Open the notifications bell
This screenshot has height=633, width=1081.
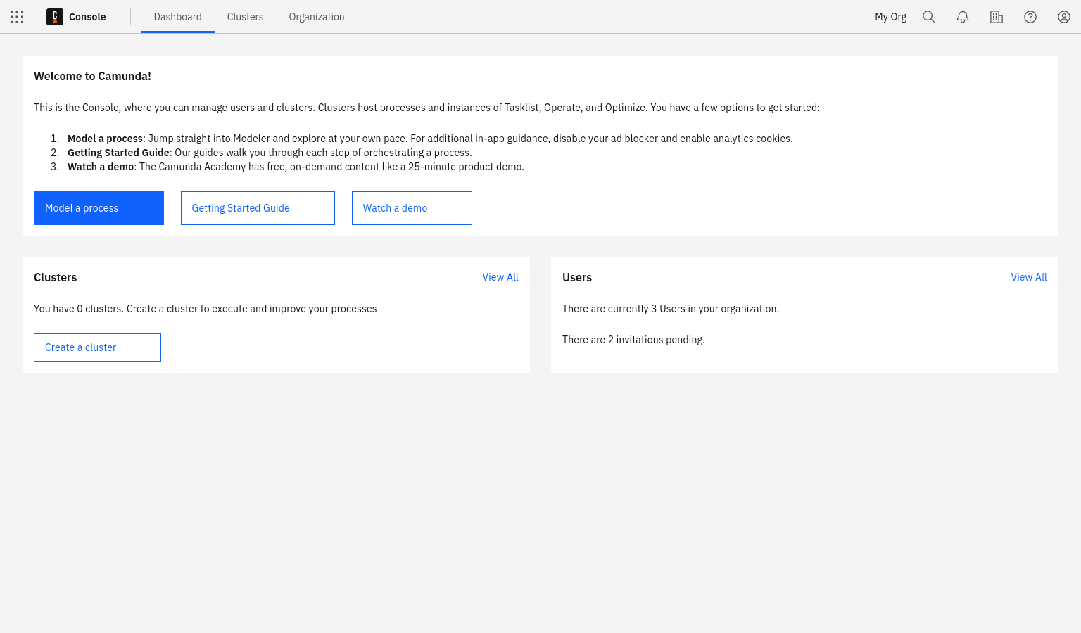tap(963, 17)
